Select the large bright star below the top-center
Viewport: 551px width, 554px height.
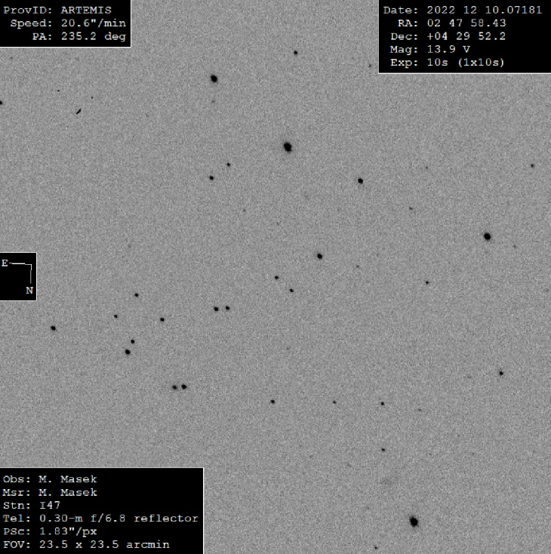[x=288, y=146]
